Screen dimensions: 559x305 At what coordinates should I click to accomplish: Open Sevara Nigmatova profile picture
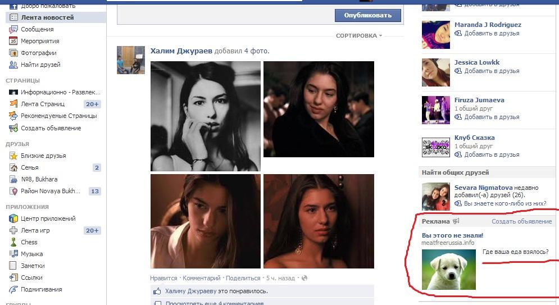pos(435,197)
